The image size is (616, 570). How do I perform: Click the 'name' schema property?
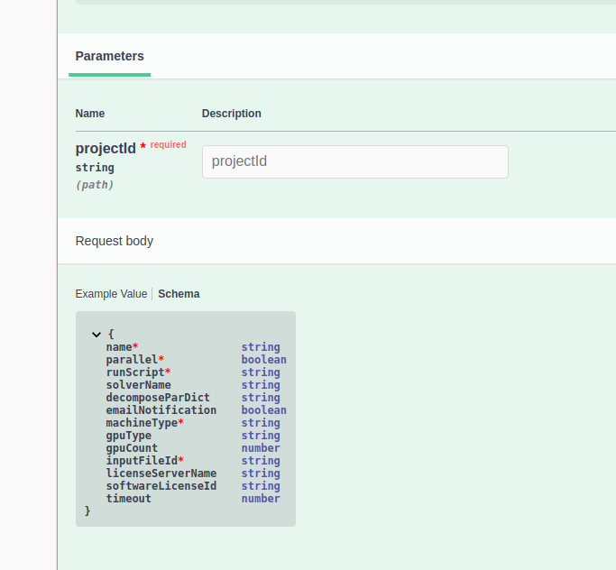(119, 347)
